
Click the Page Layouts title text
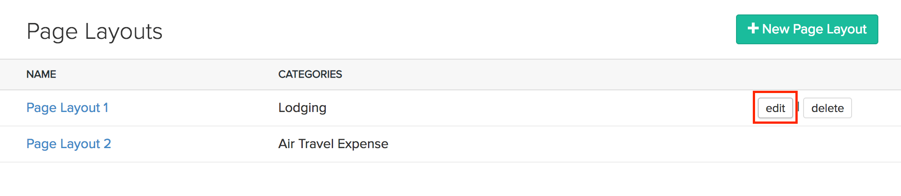pyautogui.click(x=94, y=32)
